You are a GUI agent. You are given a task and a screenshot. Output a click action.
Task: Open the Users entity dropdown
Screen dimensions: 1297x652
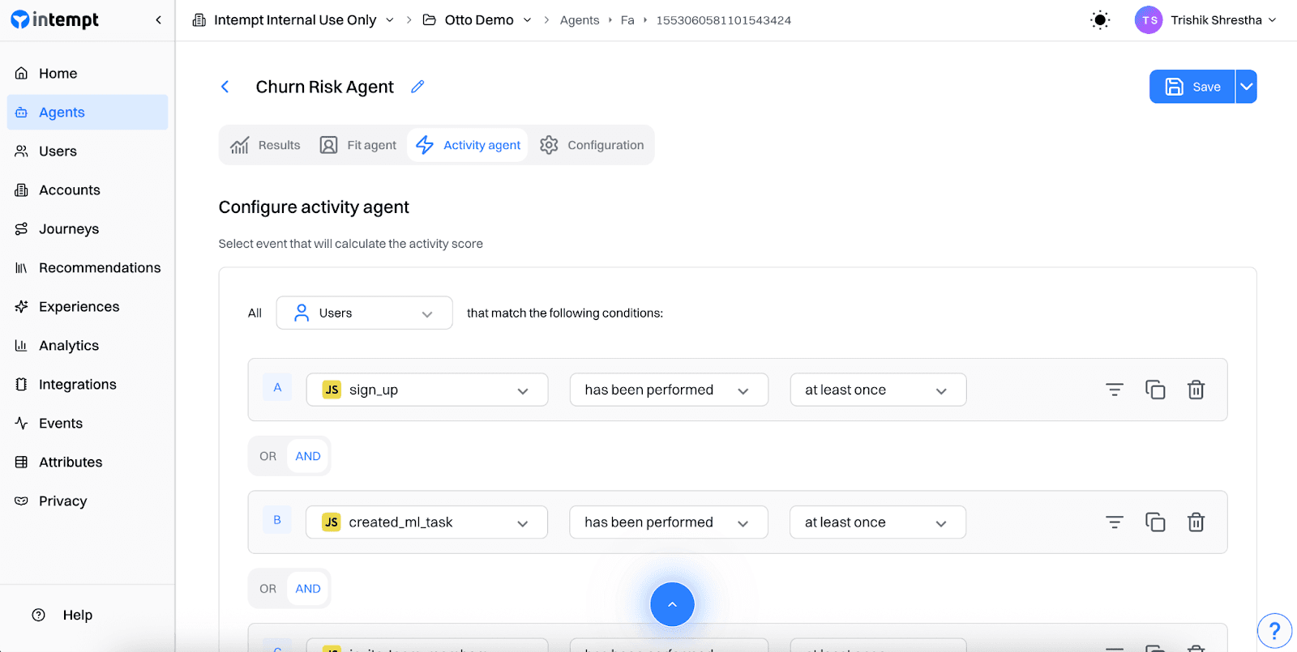click(x=364, y=313)
